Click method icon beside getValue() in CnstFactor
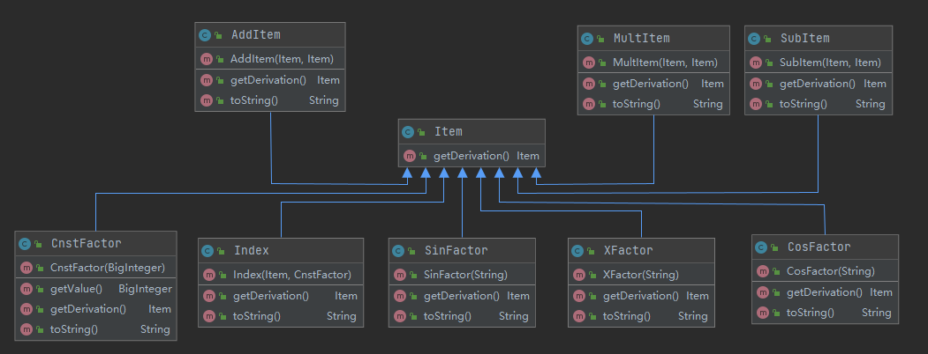 [x=26, y=289]
